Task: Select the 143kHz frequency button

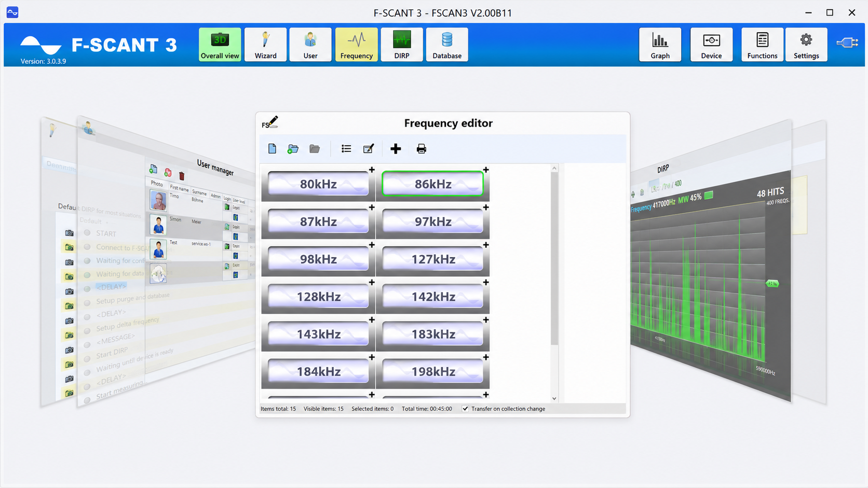Action: coord(318,334)
